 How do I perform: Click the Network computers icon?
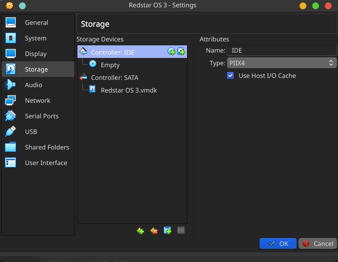click(11, 100)
